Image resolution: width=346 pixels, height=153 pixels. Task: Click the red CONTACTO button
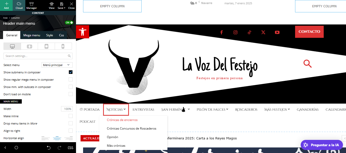pyautogui.click(x=309, y=32)
